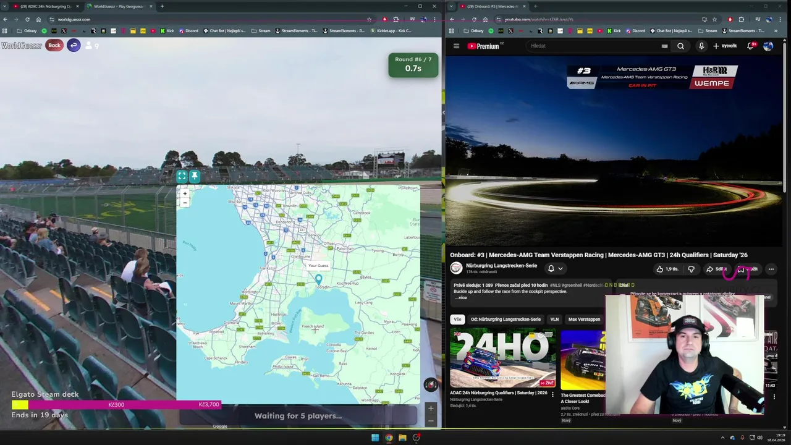
Task: Expand channel notification bell dropdown
Action: pos(555,268)
